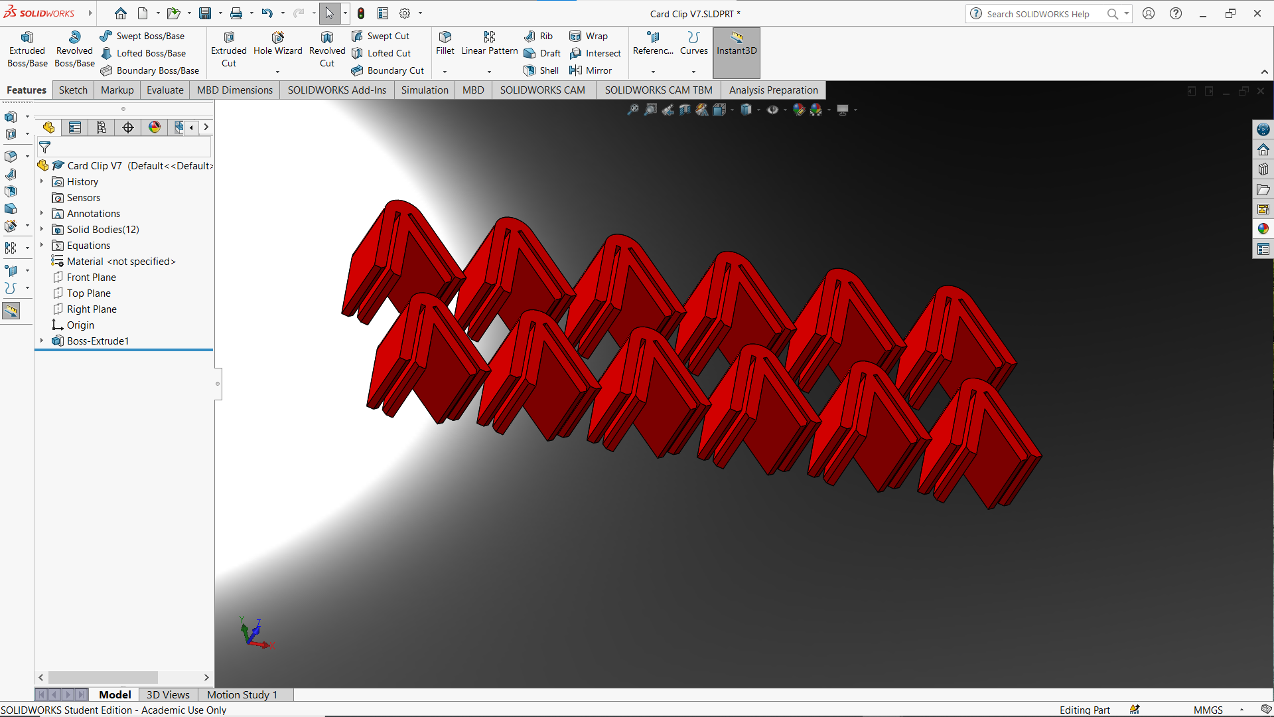Click the Extruded Boss/Base tool
The height and width of the screenshot is (717, 1274).
(27, 50)
